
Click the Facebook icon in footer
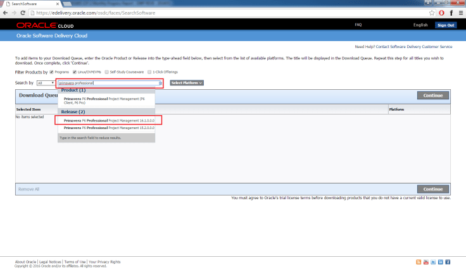[448, 262]
